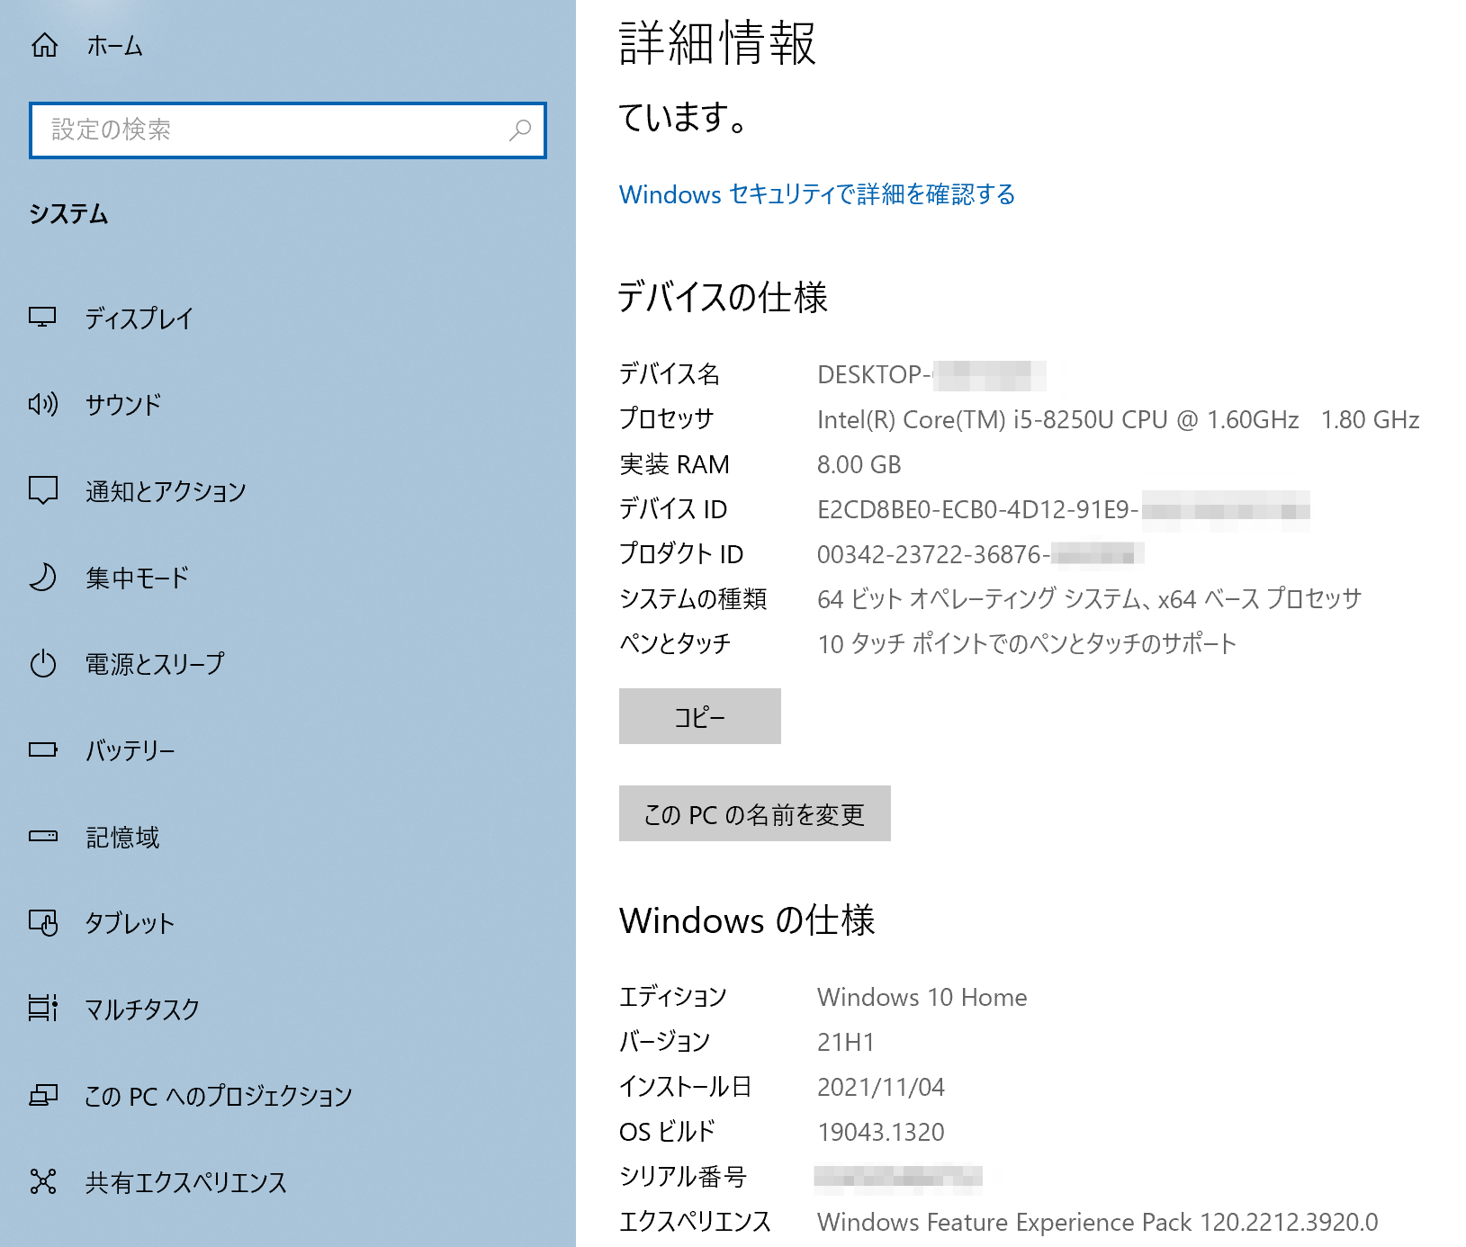The width and height of the screenshot is (1466, 1247).
Task: Select the install date 2021/11/04
Action: click(x=881, y=1087)
